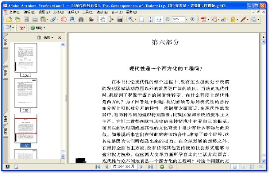Click the heading 第六部分
Screen dimensions: 270x174
(x=165, y=42)
